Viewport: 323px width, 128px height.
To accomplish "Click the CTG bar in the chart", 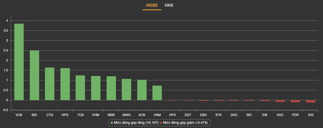I will click(50, 84).
